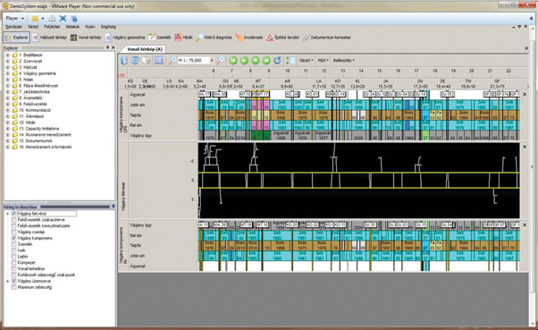
Task: Close the track position chart panel
Action: coord(525,147)
